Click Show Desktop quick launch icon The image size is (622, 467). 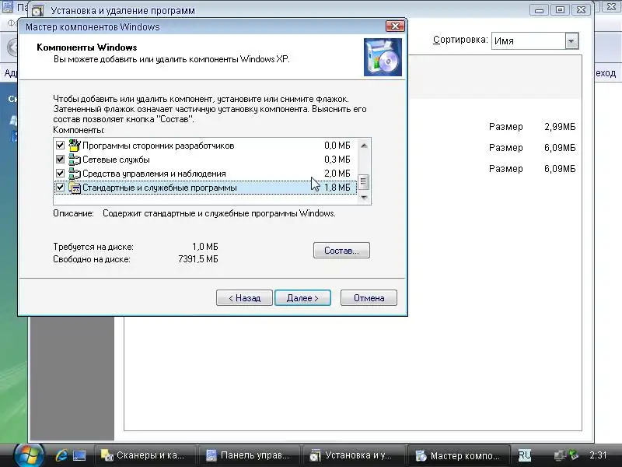(x=79, y=455)
